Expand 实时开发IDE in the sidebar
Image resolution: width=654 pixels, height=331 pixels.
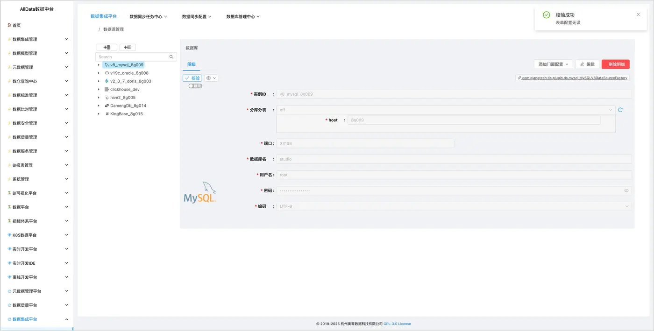[37, 263]
